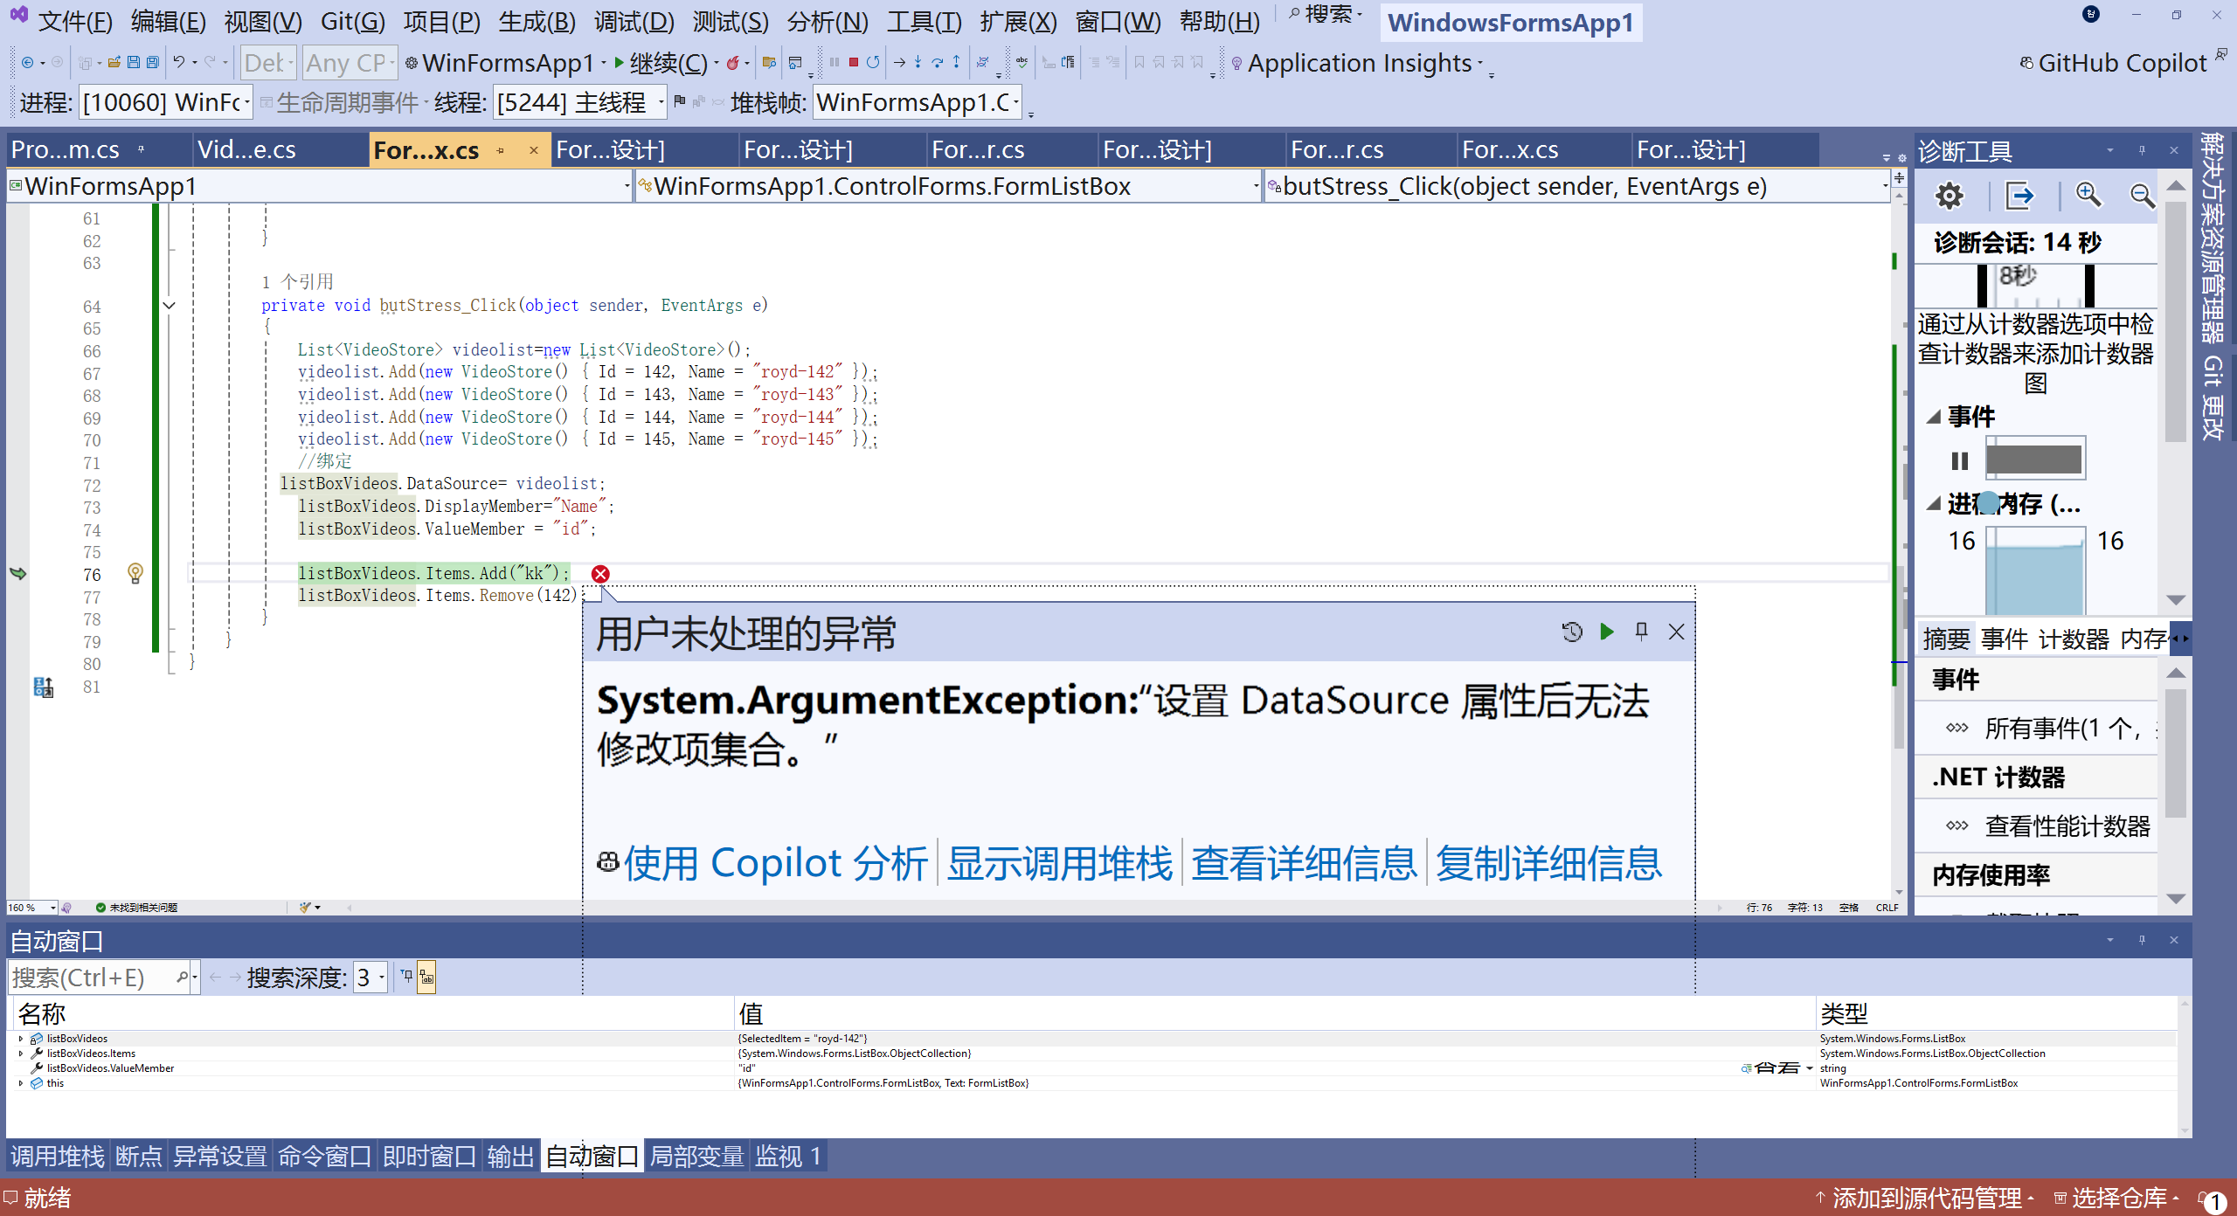Click the 复制详细信息 link
2237x1216 pixels.
click(x=1548, y=863)
